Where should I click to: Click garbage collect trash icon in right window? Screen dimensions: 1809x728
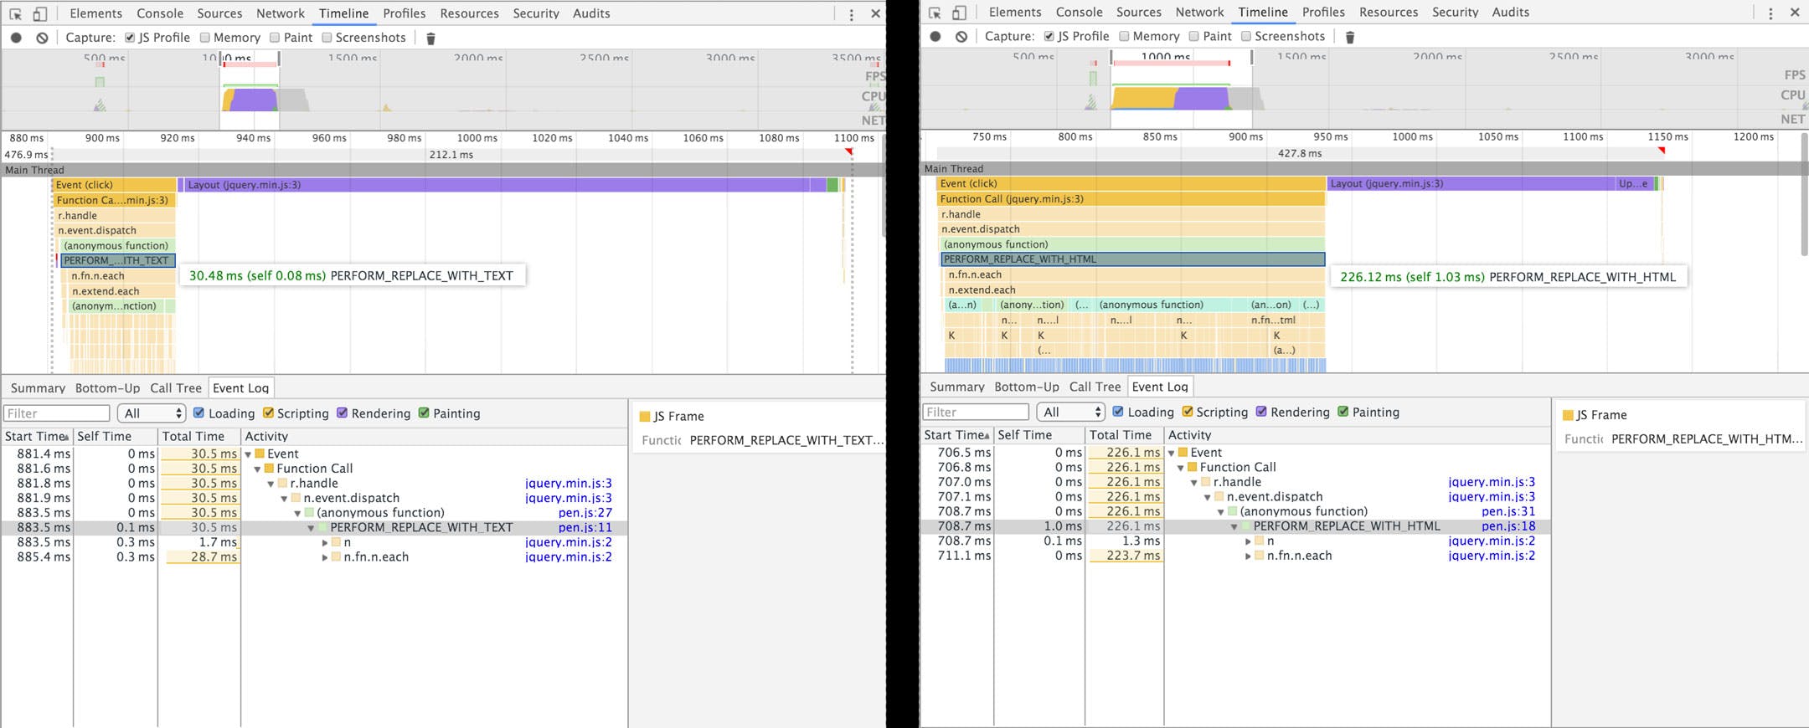(1350, 37)
